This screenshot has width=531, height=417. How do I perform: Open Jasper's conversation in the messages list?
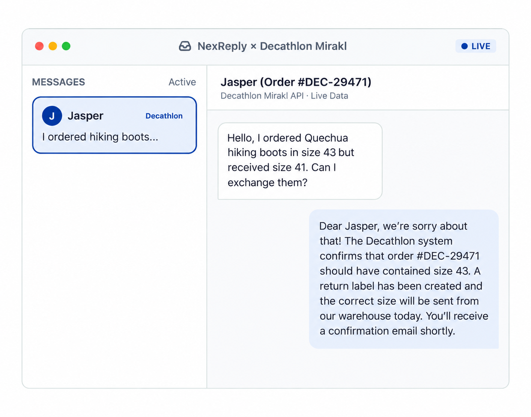click(x=114, y=125)
